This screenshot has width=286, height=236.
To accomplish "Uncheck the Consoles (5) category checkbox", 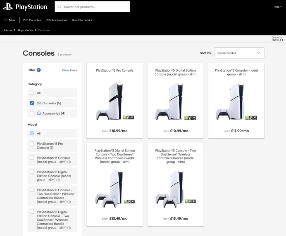I will pyautogui.click(x=32, y=103).
